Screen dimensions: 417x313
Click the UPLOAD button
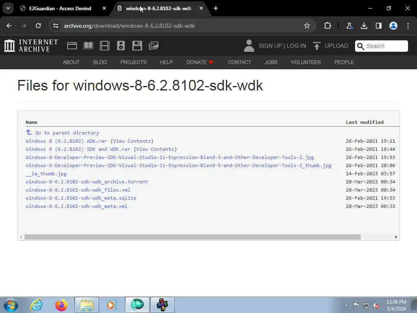(x=331, y=46)
